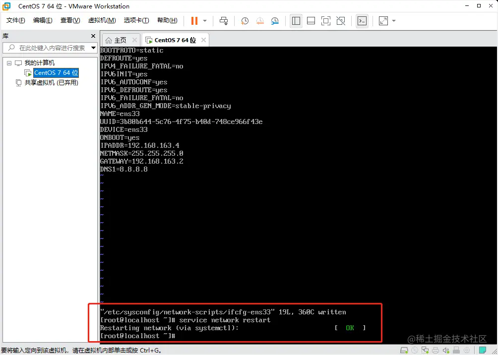This screenshot has height=355, width=498.
Task: Click the IPV6_ADDR_GEN_MODE=stable-privacy line
Action: [x=166, y=106]
